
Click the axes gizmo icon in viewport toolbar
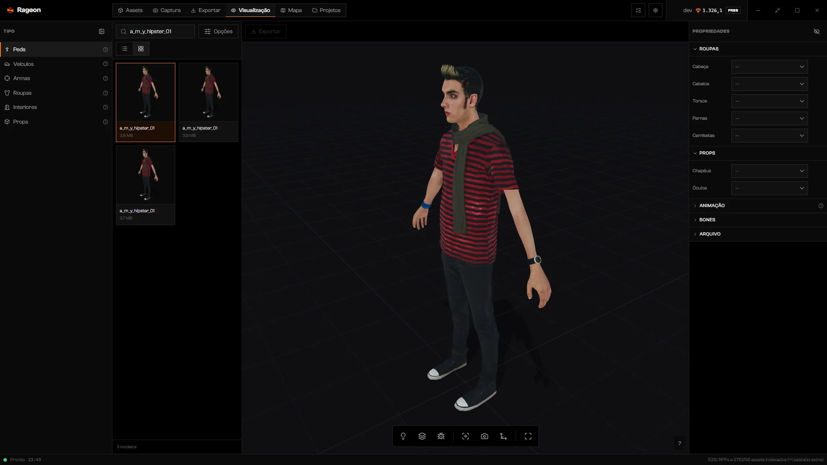(504, 436)
